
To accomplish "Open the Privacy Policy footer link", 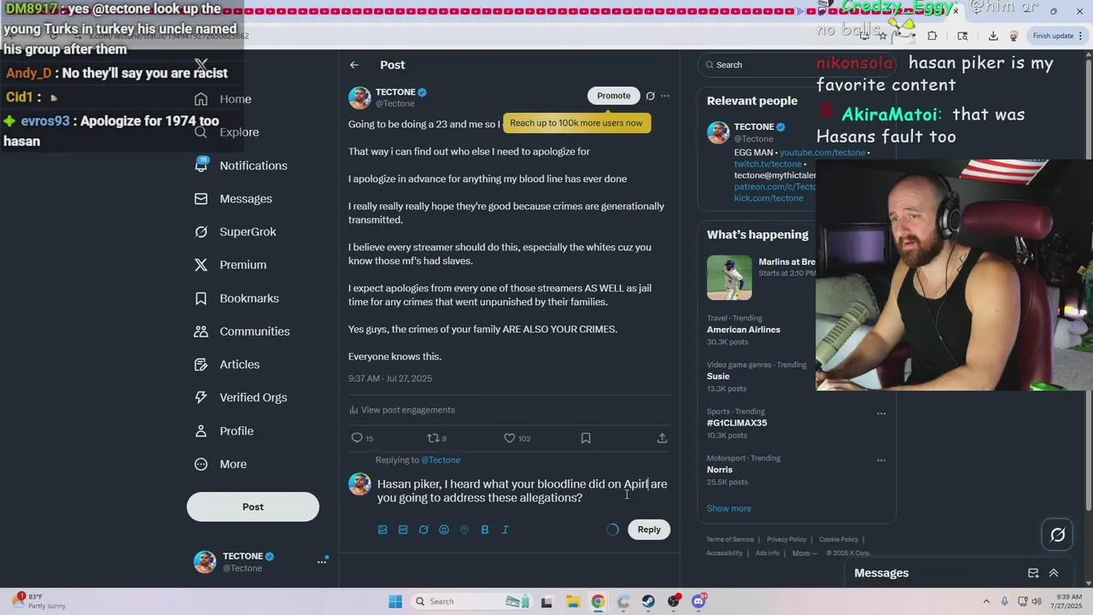I will [x=786, y=540].
